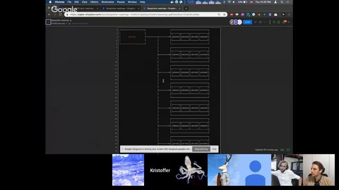Open the Chrome application menu

pyautogui.click(x=59, y=2)
